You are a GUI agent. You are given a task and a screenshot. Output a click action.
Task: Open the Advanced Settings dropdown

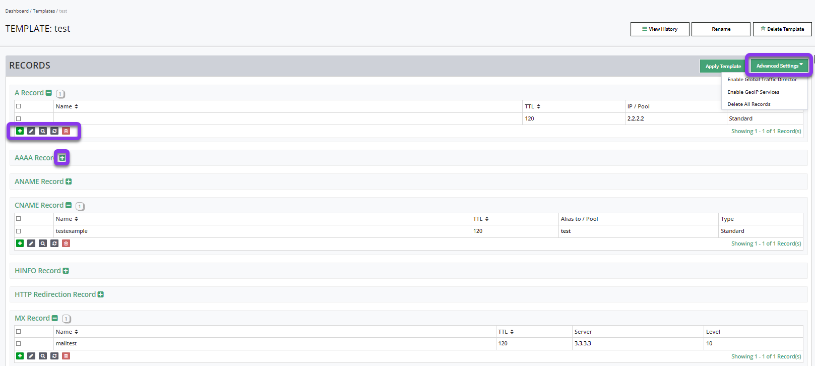[779, 66]
